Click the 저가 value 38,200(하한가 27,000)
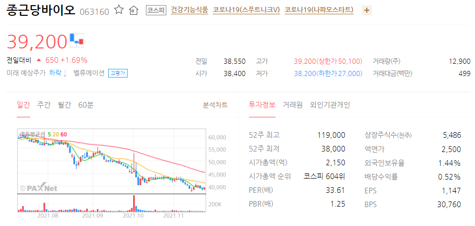The image size is (475, 226). (328, 73)
